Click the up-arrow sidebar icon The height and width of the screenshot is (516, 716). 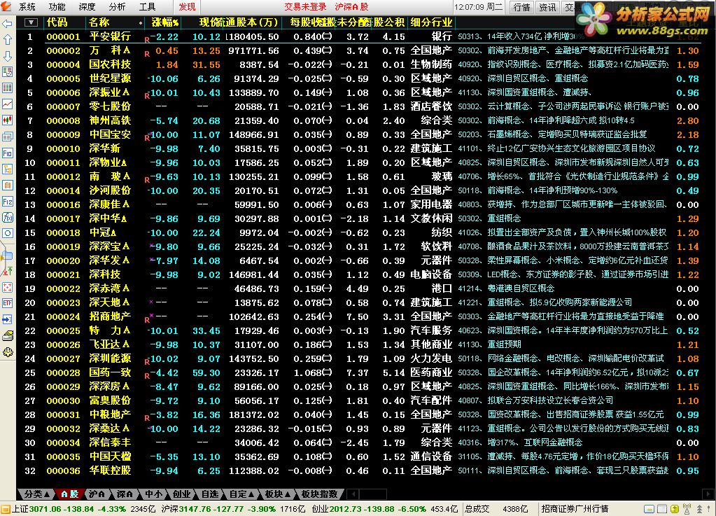[7, 40]
